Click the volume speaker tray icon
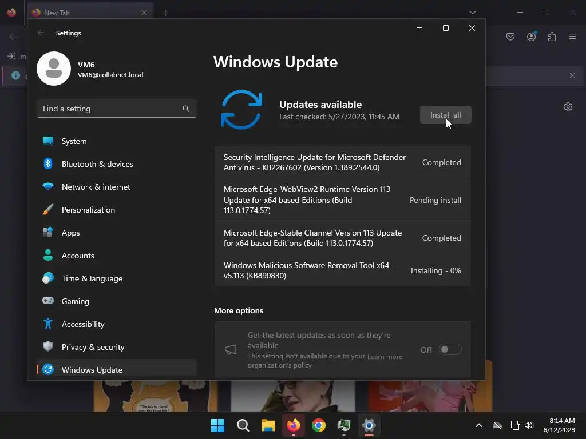586x439 pixels. pos(529,425)
